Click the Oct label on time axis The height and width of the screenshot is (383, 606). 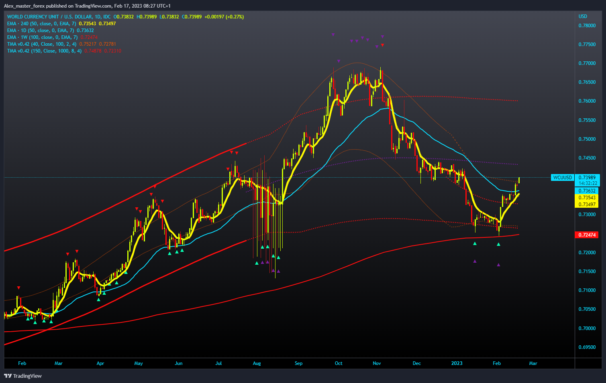[339, 363]
